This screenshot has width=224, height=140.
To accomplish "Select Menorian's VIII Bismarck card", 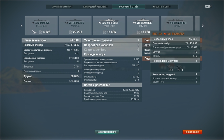I will [x=75, y=25].
